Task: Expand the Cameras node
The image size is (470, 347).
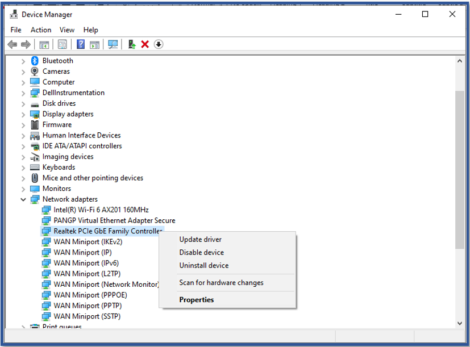Action: click(x=23, y=72)
